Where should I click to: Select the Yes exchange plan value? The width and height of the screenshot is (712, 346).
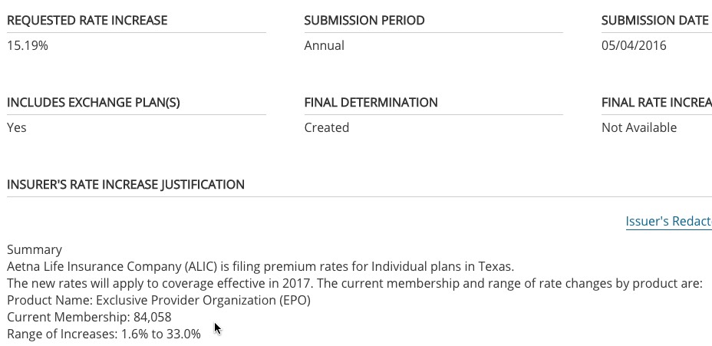point(17,128)
